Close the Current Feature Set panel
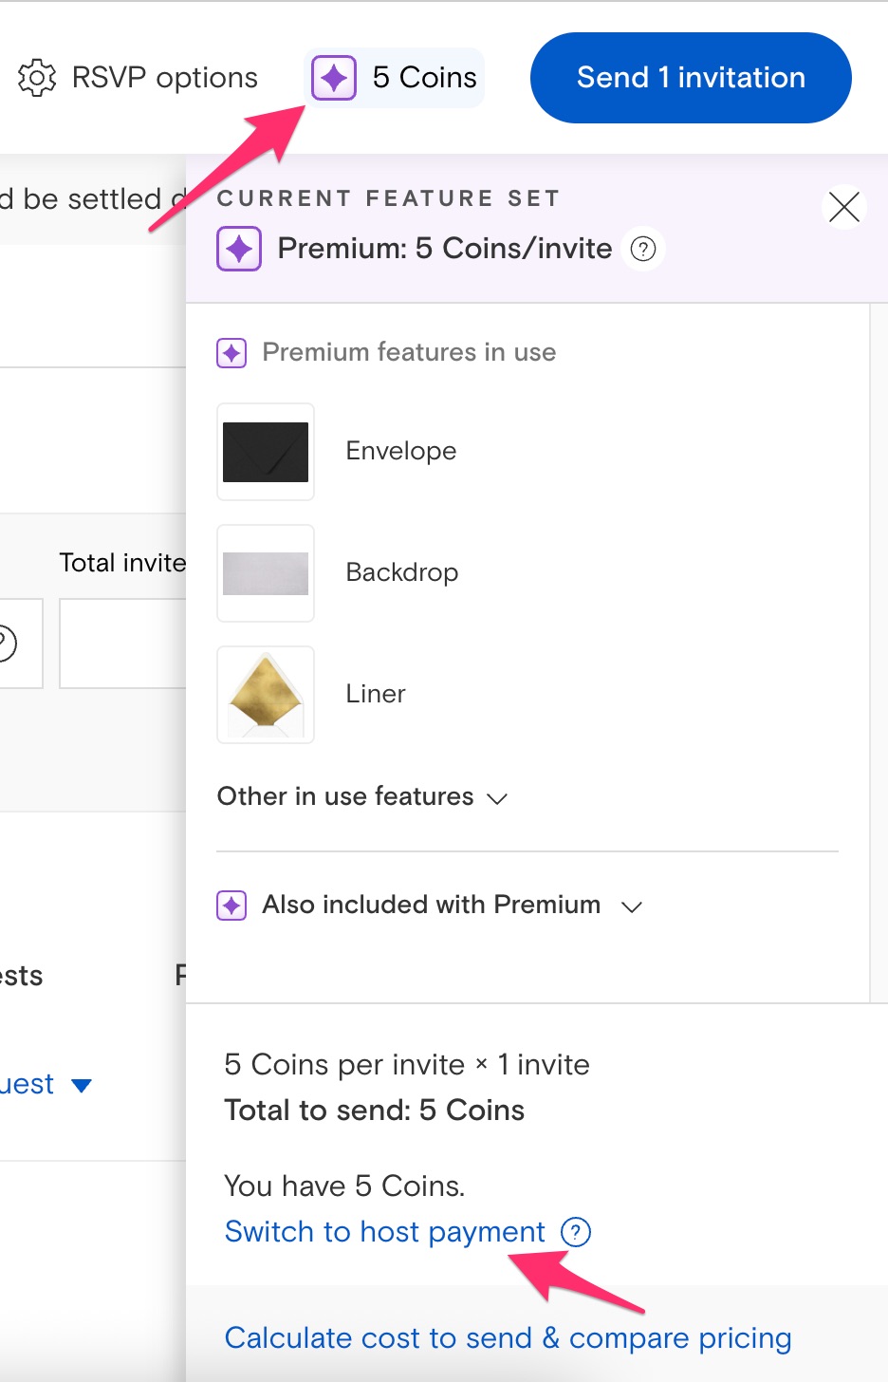Viewport: 888px width, 1382px height. (843, 207)
